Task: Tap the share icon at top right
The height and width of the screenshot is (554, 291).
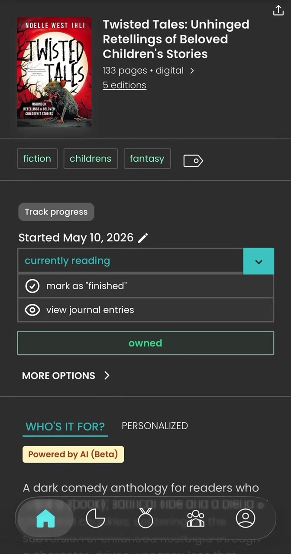Action: coord(278,11)
